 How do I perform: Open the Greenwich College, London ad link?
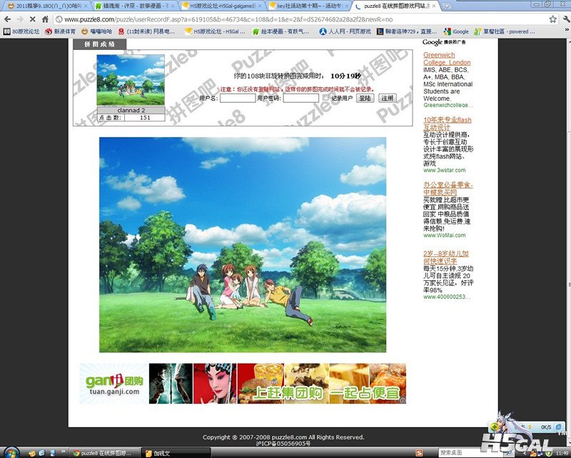click(x=447, y=59)
